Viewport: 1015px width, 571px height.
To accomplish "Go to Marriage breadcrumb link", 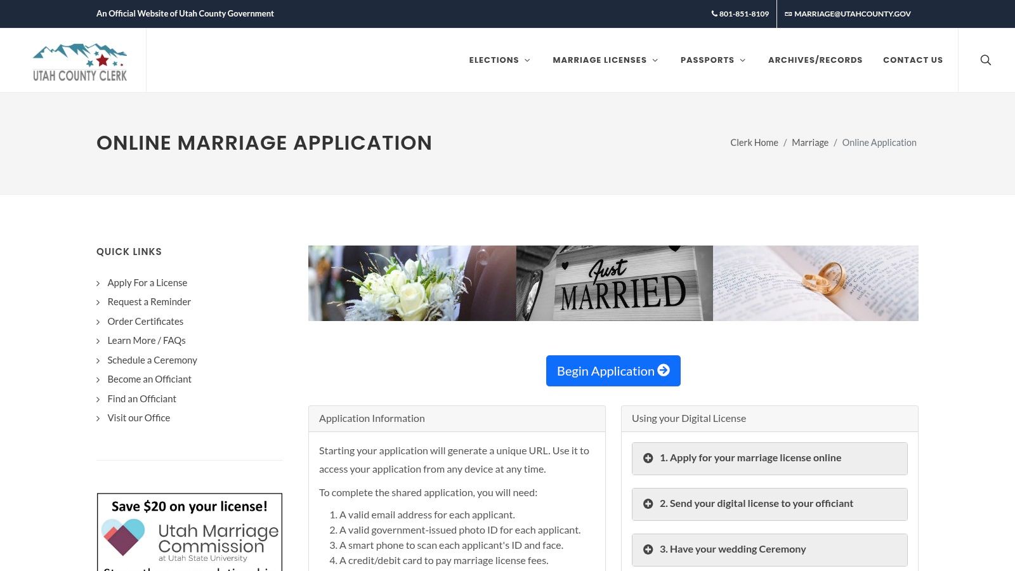I will pos(810,143).
